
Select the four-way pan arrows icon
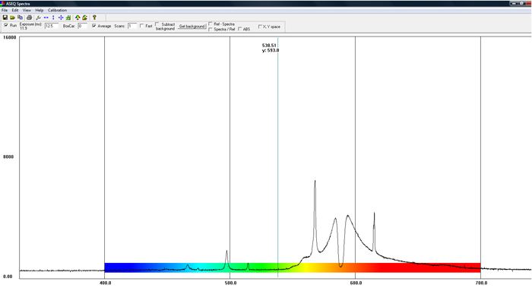point(61,17)
